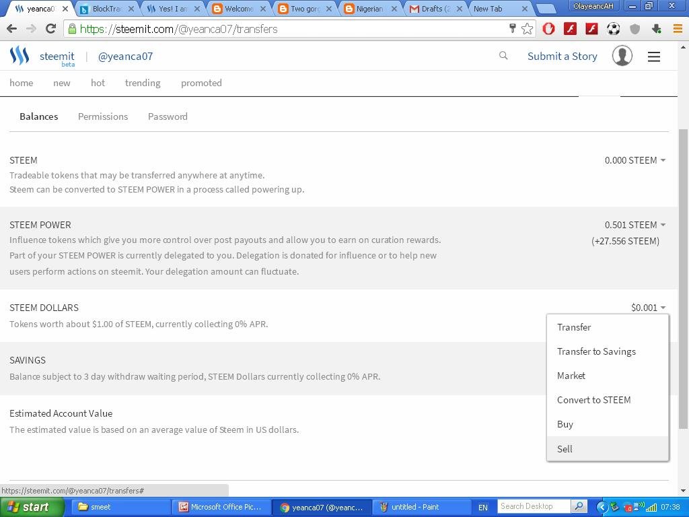Click the Steemit logo icon
Screen dimensions: 689x517
click(x=20, y=56)
